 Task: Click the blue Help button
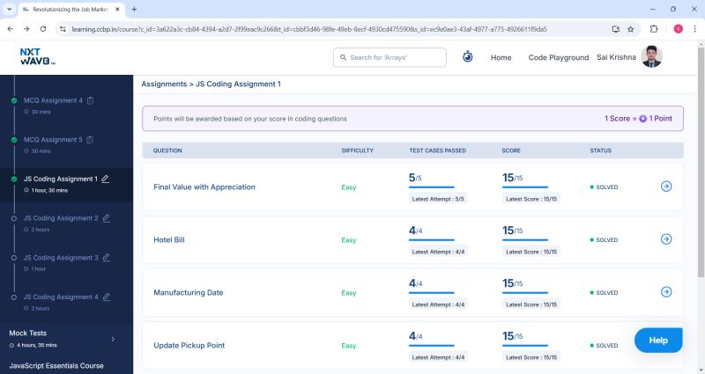pos(658,341)
